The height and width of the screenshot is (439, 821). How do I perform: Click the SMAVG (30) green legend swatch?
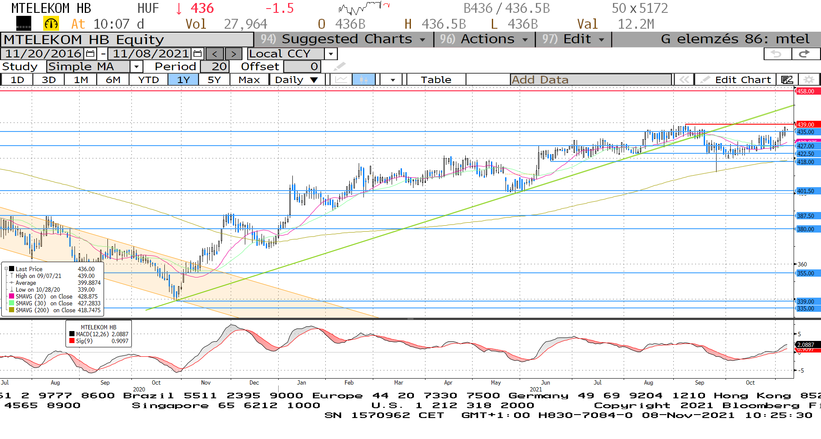pos(12,303)
